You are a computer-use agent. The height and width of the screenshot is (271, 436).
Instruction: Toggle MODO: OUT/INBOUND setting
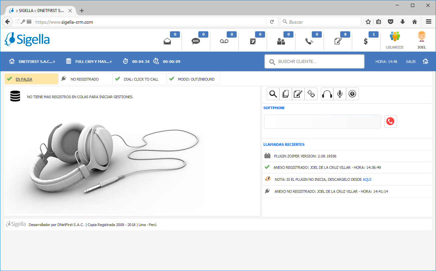click(x=194, y=79)
